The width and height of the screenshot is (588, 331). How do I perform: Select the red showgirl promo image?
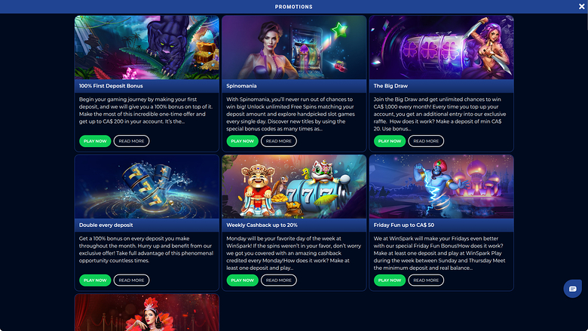click(147, 312)
